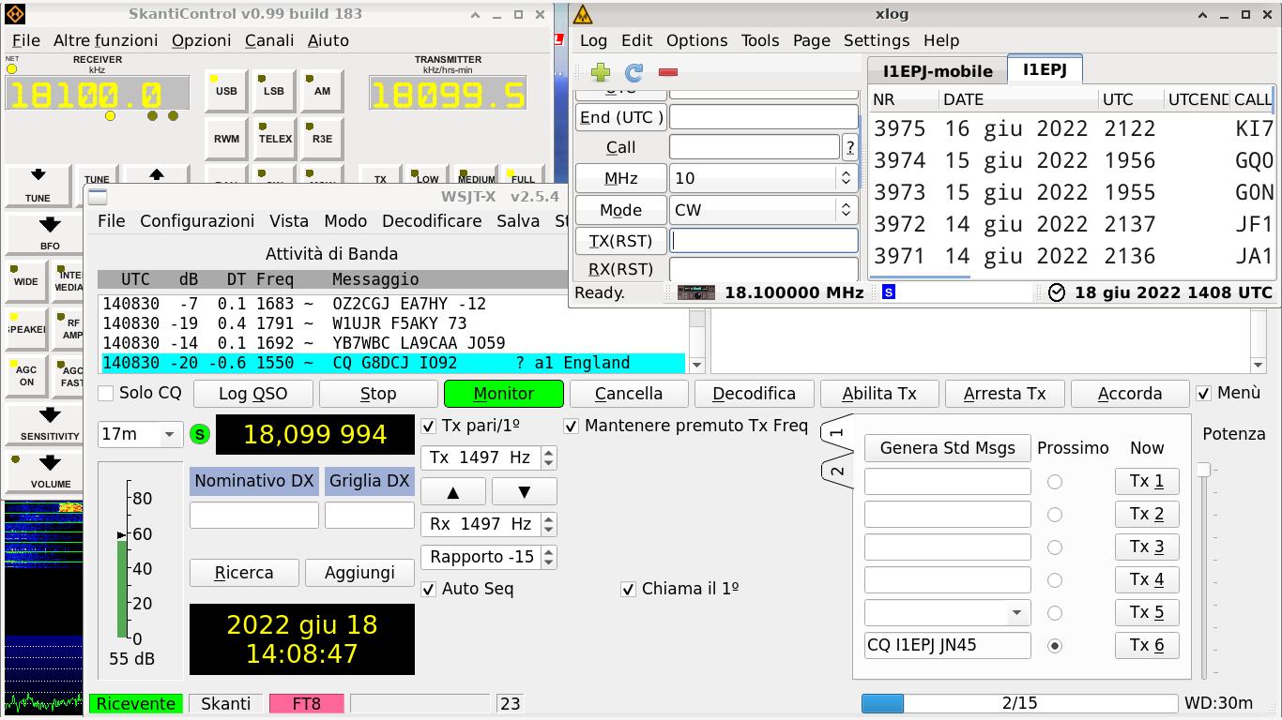Click the Nominativo DX input field
The image size is (1282, 720).
pos(254,516)
